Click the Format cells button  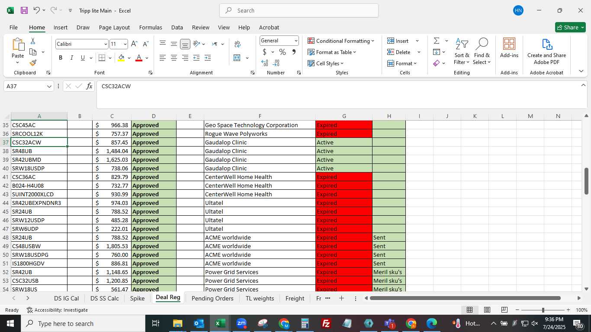(x=402, y=63)
